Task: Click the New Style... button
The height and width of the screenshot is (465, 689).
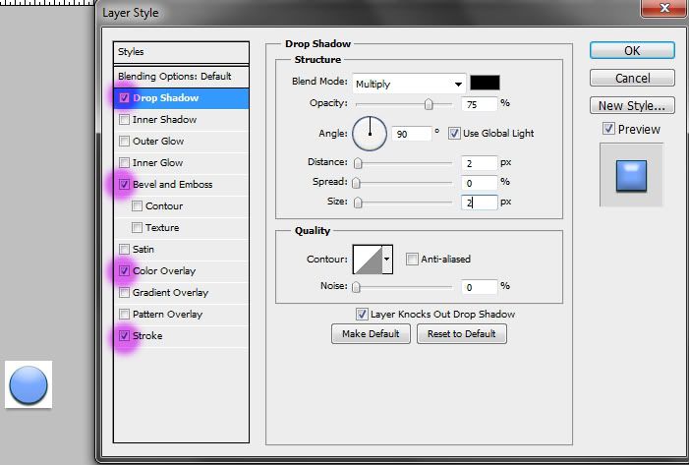Action: click(x=632, y=105)
